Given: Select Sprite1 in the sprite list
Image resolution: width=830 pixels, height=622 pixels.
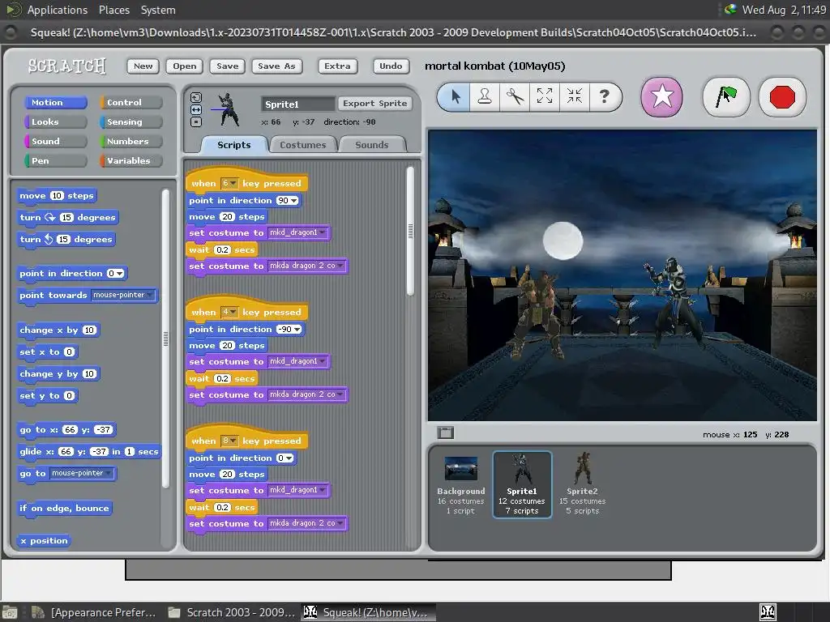Looking at the screenshot, I should click(522, 484).
